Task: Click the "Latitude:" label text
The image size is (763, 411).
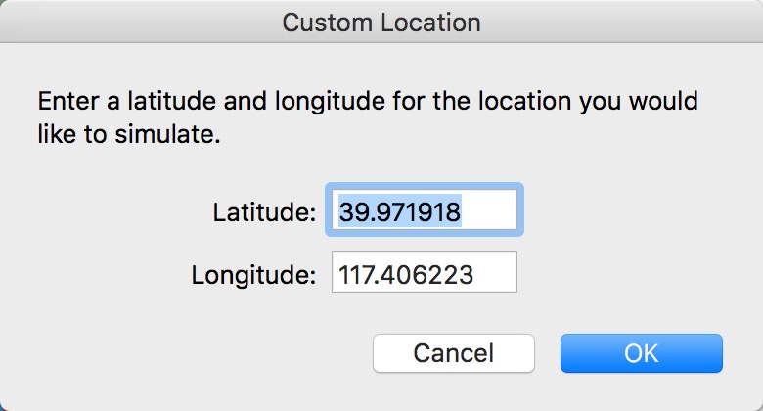Action: pos(263,212)
